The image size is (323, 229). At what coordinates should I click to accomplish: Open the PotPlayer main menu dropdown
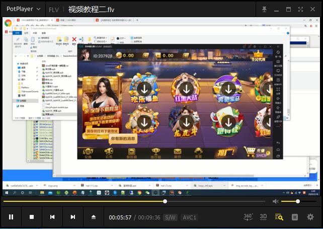coord(23,9)
